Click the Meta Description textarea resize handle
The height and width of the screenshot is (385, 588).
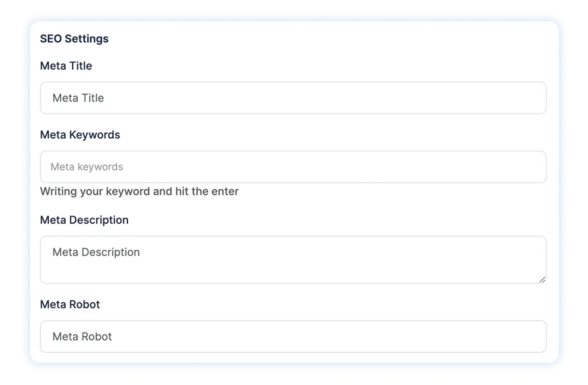(542, 280)
